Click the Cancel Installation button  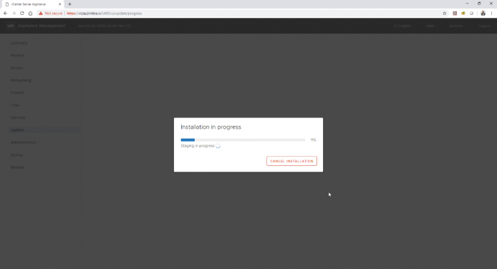click(291, 161)
